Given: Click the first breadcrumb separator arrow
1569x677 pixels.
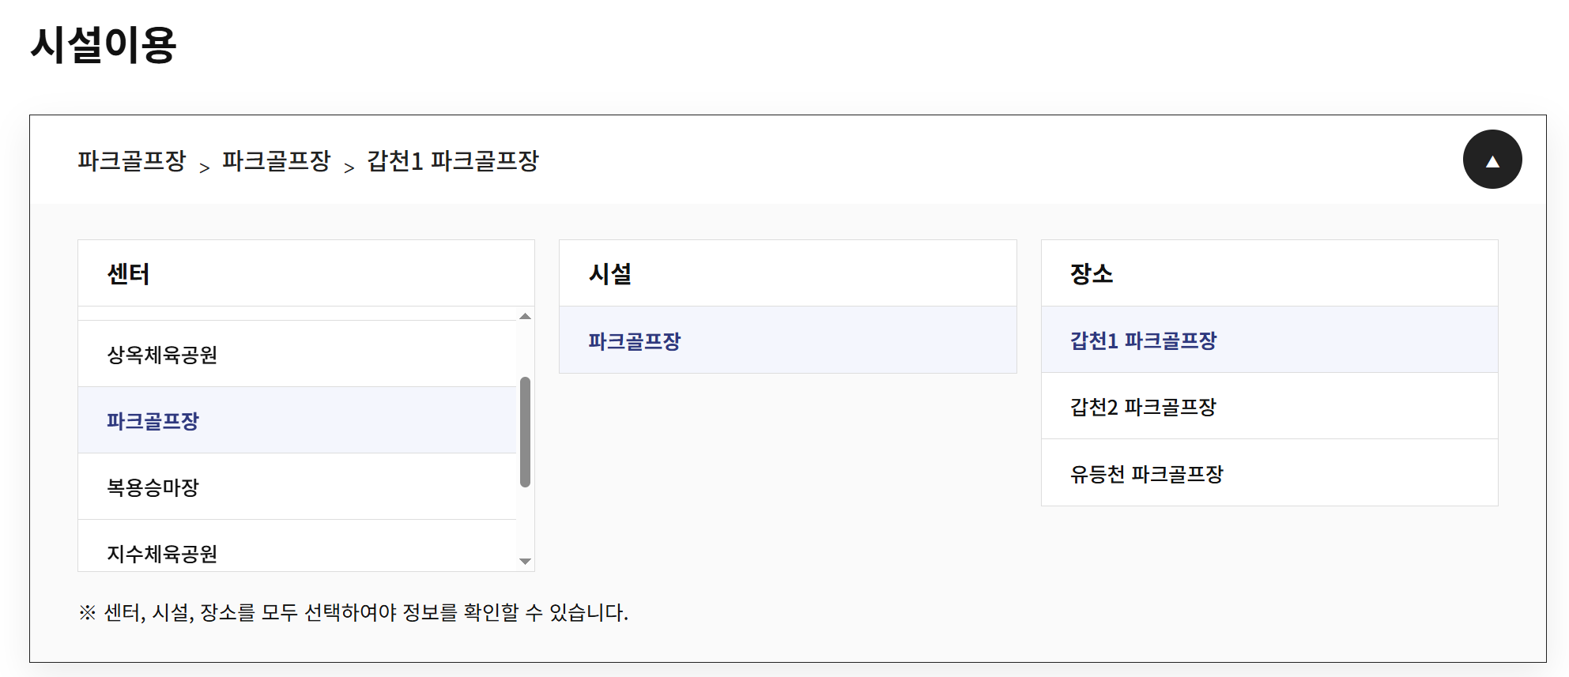Looking at the screenshot, I should [204, 167].
